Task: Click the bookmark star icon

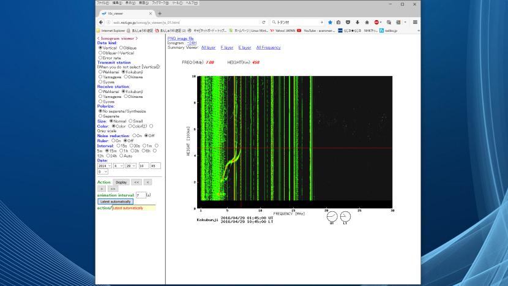Action: point(330,22)
